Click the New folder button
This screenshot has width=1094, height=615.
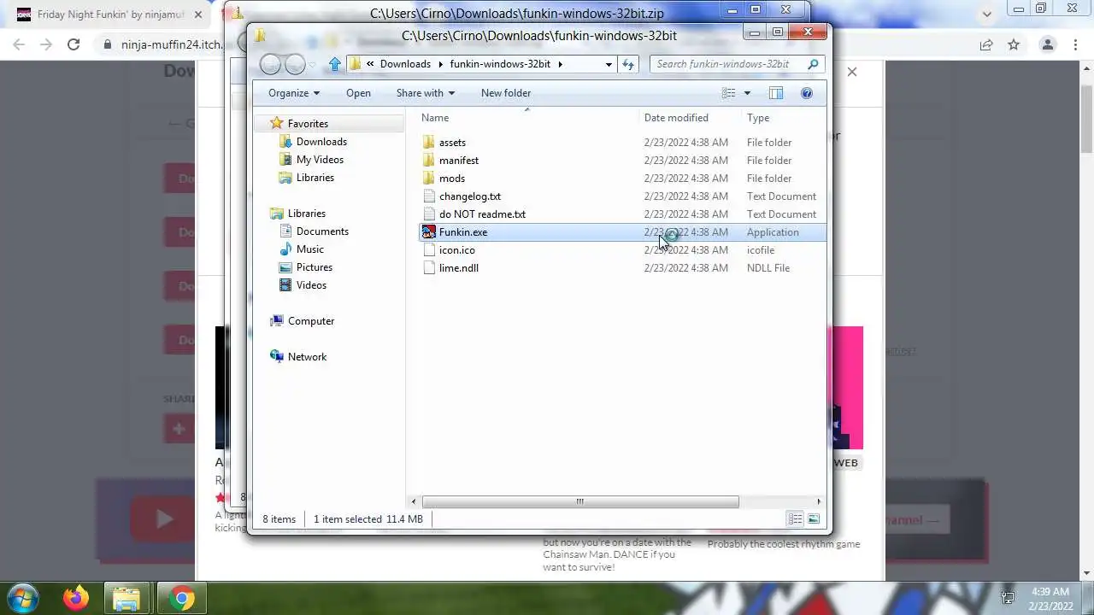pyautogui.click(x=506, y=93)
